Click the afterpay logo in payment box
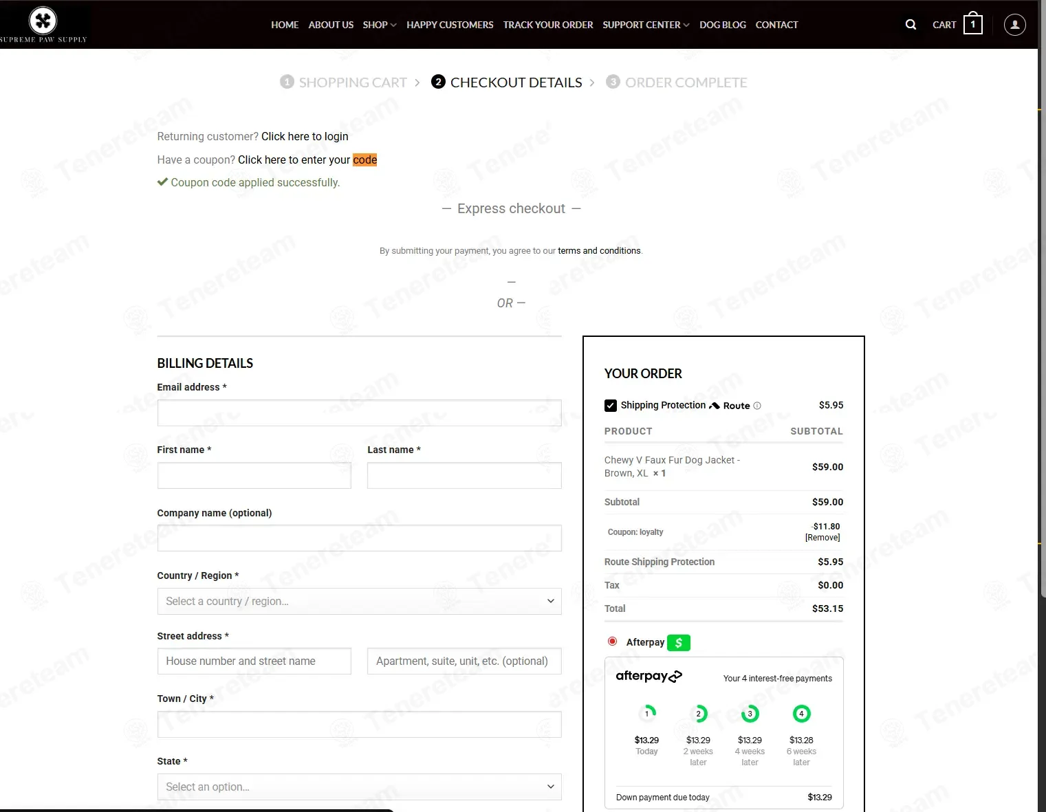The height and width of the screenshot is (812, 1046). tap(649, 676)
